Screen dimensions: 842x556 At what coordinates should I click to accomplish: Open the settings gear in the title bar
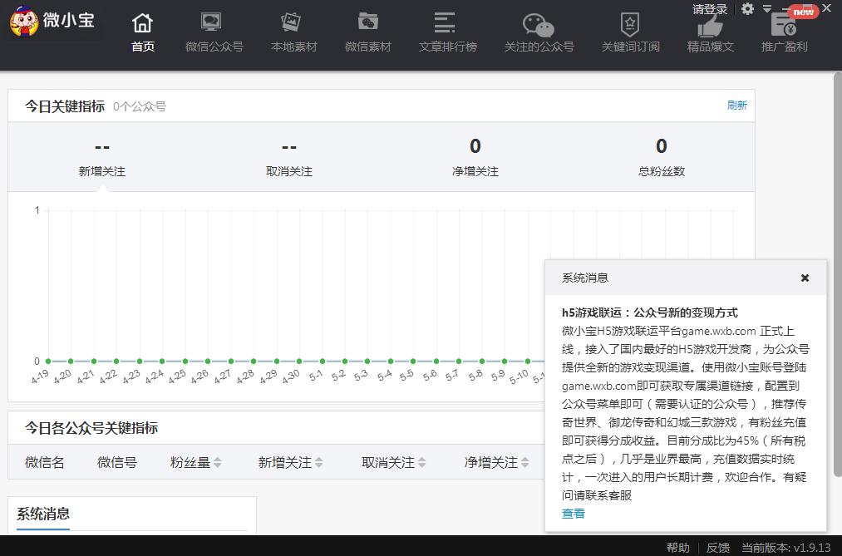point(746,9)
